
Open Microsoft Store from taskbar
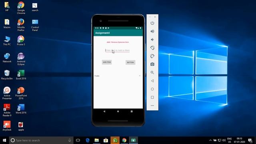(106, 140)
